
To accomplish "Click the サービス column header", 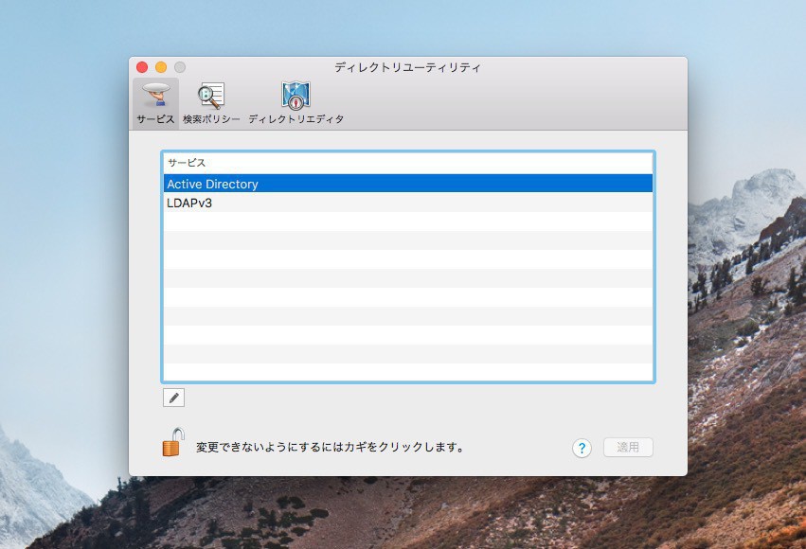I will 407,163.
